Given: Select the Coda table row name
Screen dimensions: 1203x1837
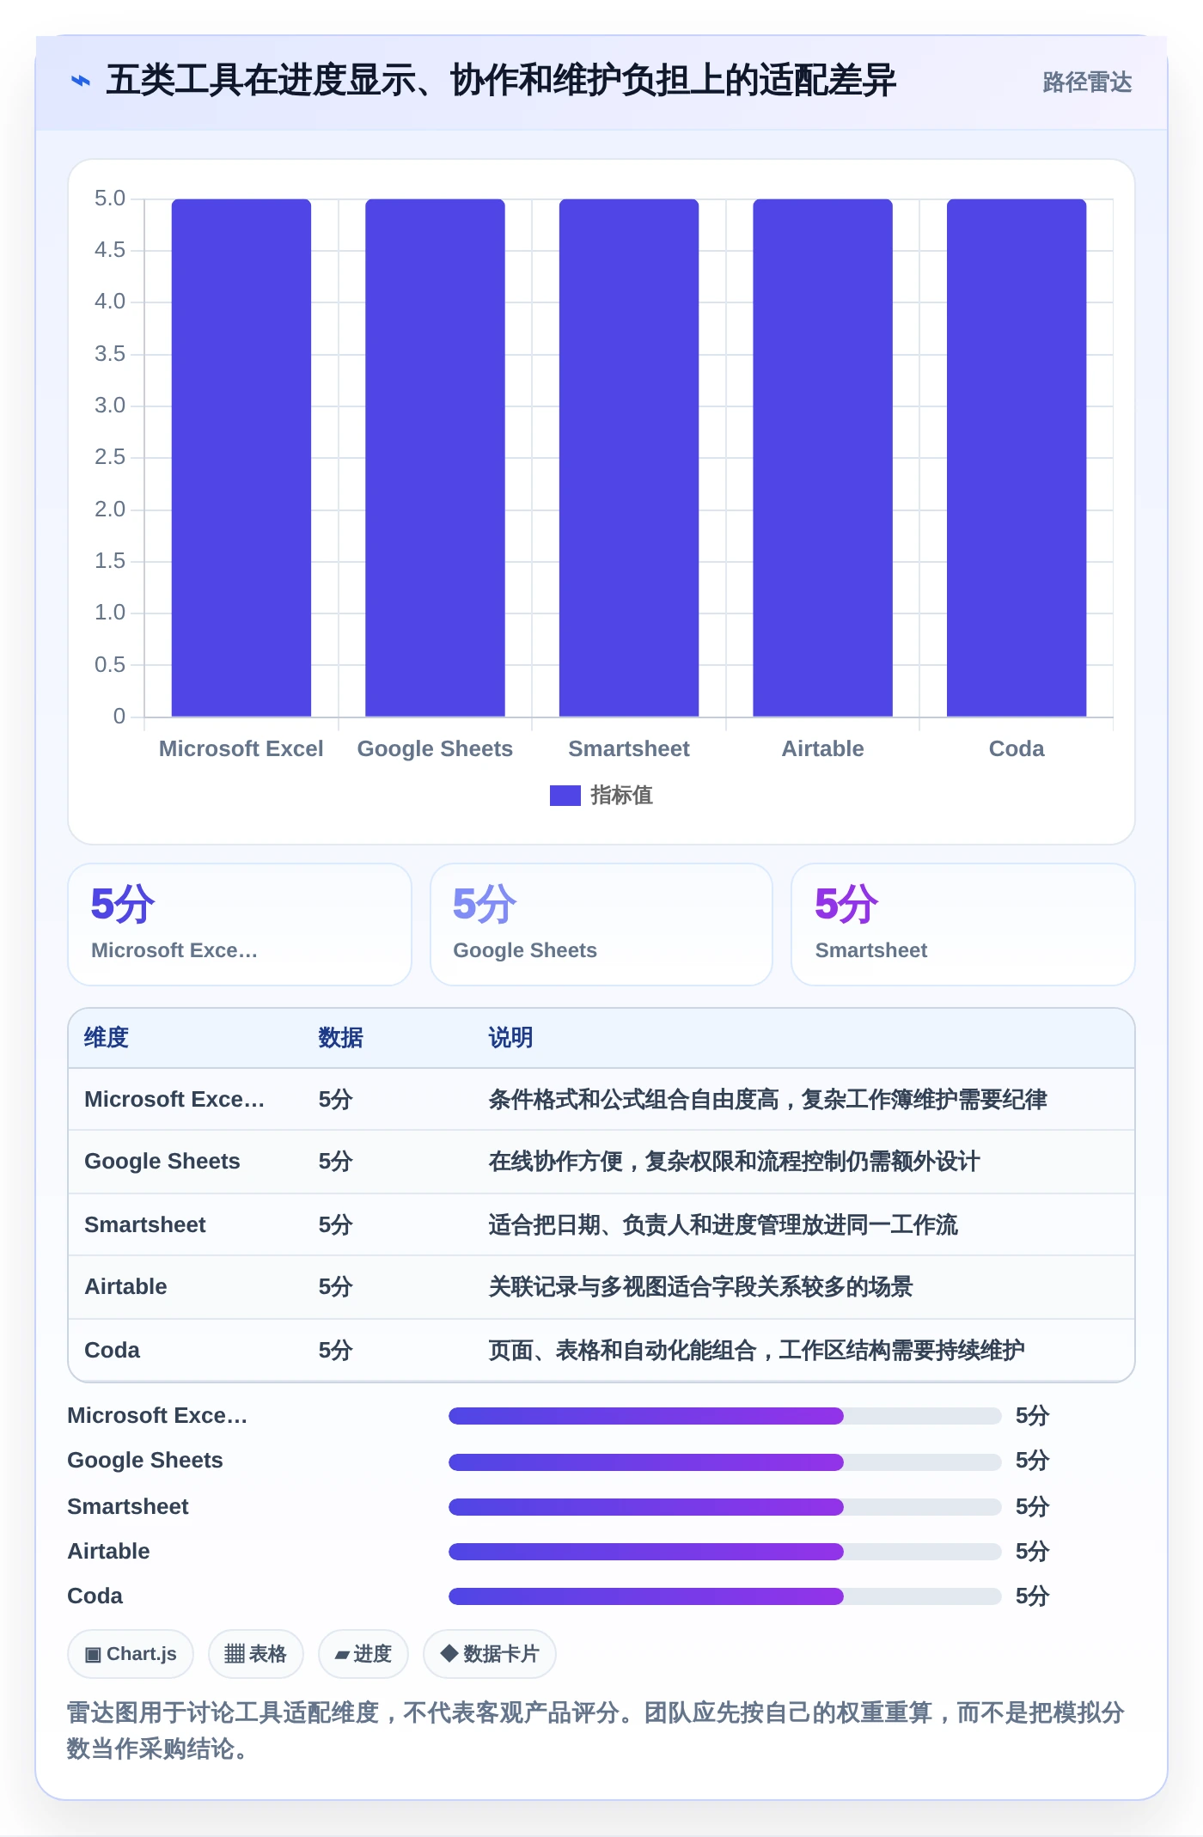Looking at the screenshot, I should [112, 1351].
